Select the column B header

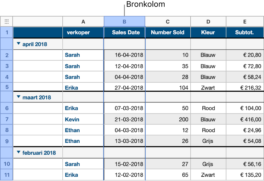coord(124,21)
